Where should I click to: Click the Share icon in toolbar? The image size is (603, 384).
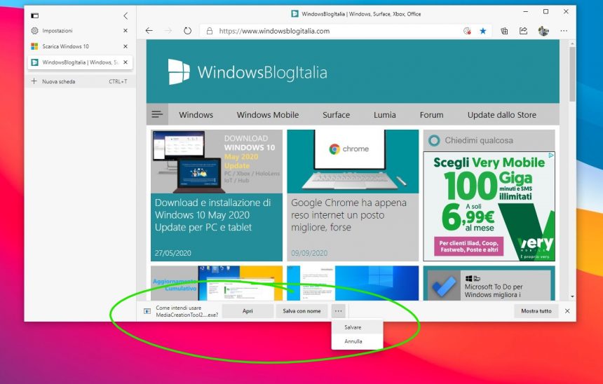[523, 31]
